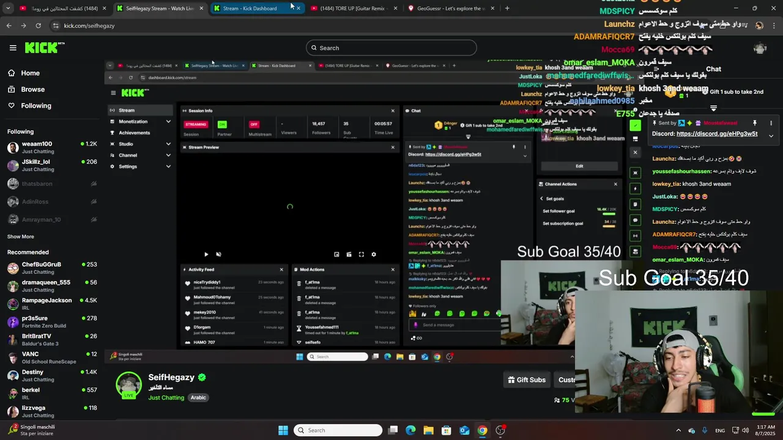Viewport: 783px width, 440px height.
Task: Switch to the SeifHegazy Stream browser tab
Action: (x=160, y=9)
